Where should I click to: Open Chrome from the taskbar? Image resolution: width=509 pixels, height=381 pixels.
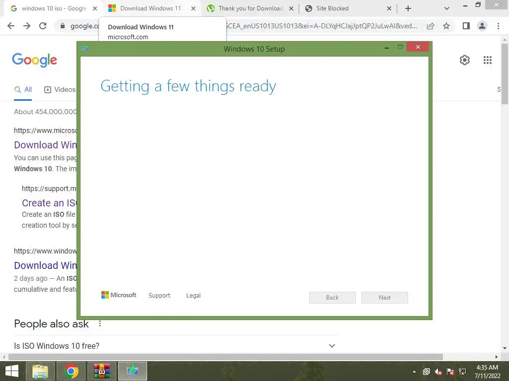[71, 371]
